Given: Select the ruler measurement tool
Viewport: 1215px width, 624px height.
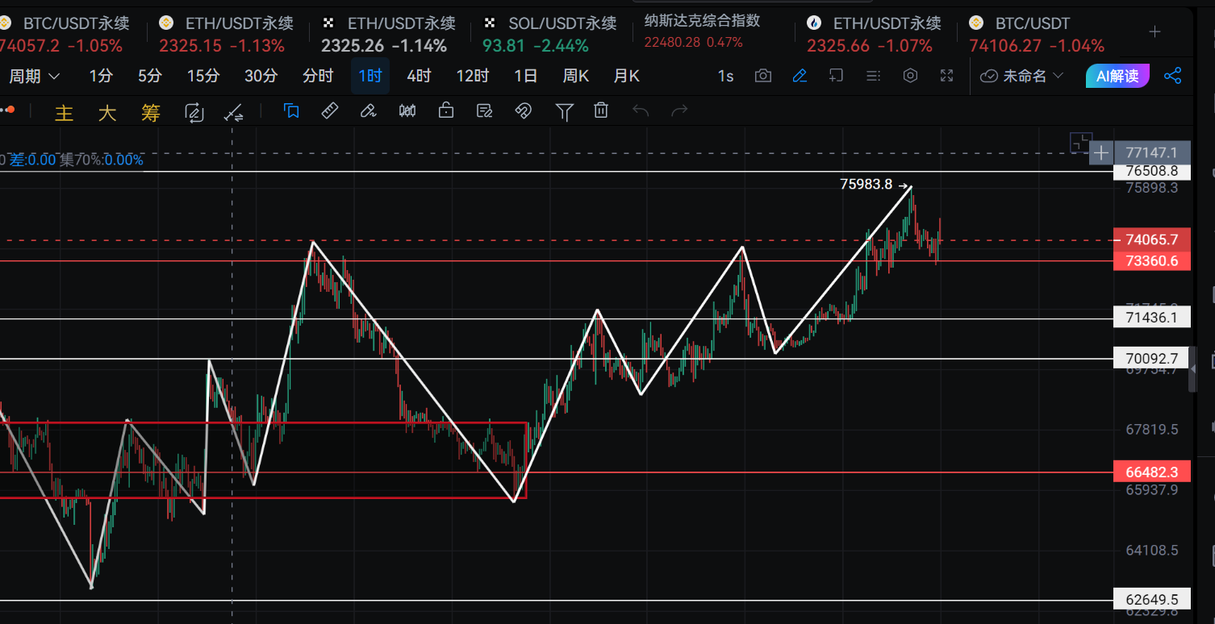Looking at the screenshot, I should point(330,111).
